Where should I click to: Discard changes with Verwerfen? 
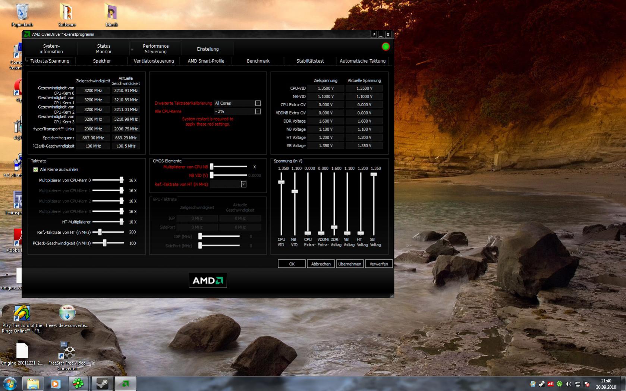(379, 264)
